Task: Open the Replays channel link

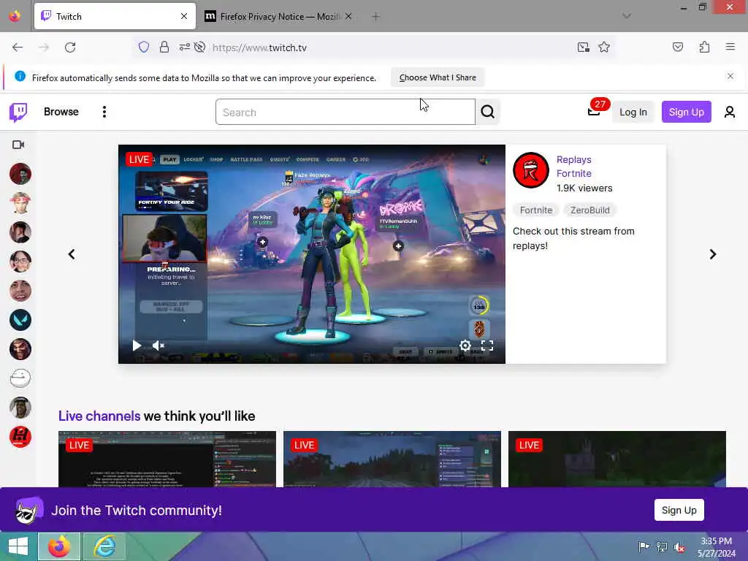Action: point(574,160)
